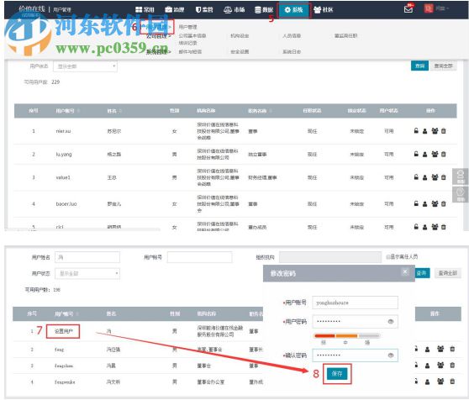
Task: Unlock the nier.xu account via its lock icon
Action: [416, 130]
